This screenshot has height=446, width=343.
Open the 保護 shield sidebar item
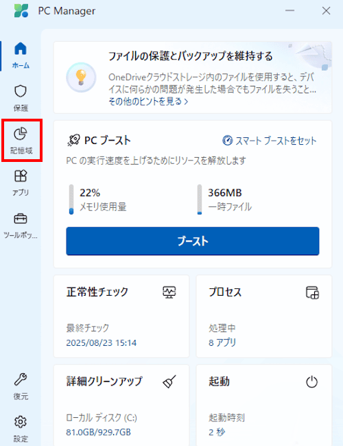tap(21, 98)
